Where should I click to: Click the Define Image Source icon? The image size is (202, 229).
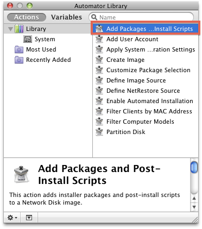coord(99,80)
